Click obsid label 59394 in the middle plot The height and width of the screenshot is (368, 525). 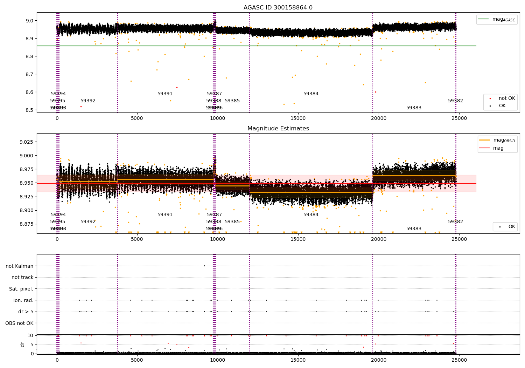coord(58,215)
